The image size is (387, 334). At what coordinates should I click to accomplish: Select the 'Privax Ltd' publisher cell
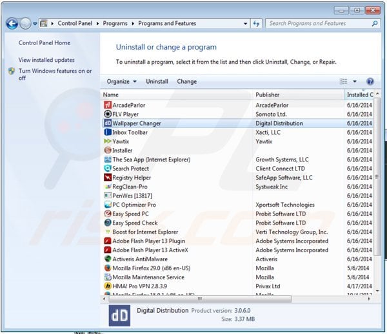pos(268,286)
